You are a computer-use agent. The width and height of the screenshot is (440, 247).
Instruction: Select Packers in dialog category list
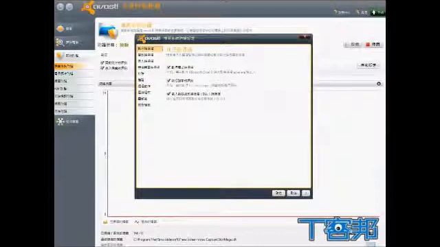tap(144, 93)
